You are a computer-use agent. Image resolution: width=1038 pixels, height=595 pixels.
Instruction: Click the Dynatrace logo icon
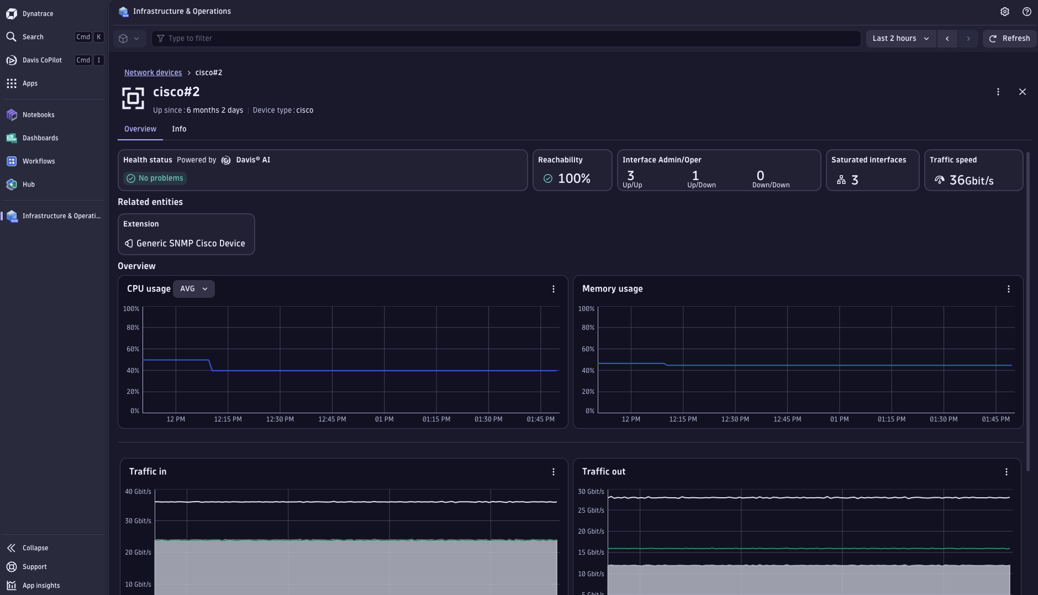point(11,14)
